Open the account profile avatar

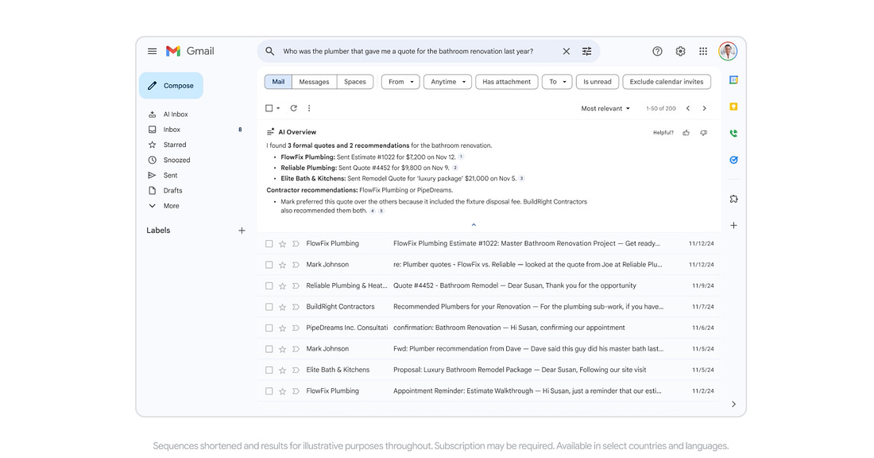pyautogui.click(x=728, y=52)
